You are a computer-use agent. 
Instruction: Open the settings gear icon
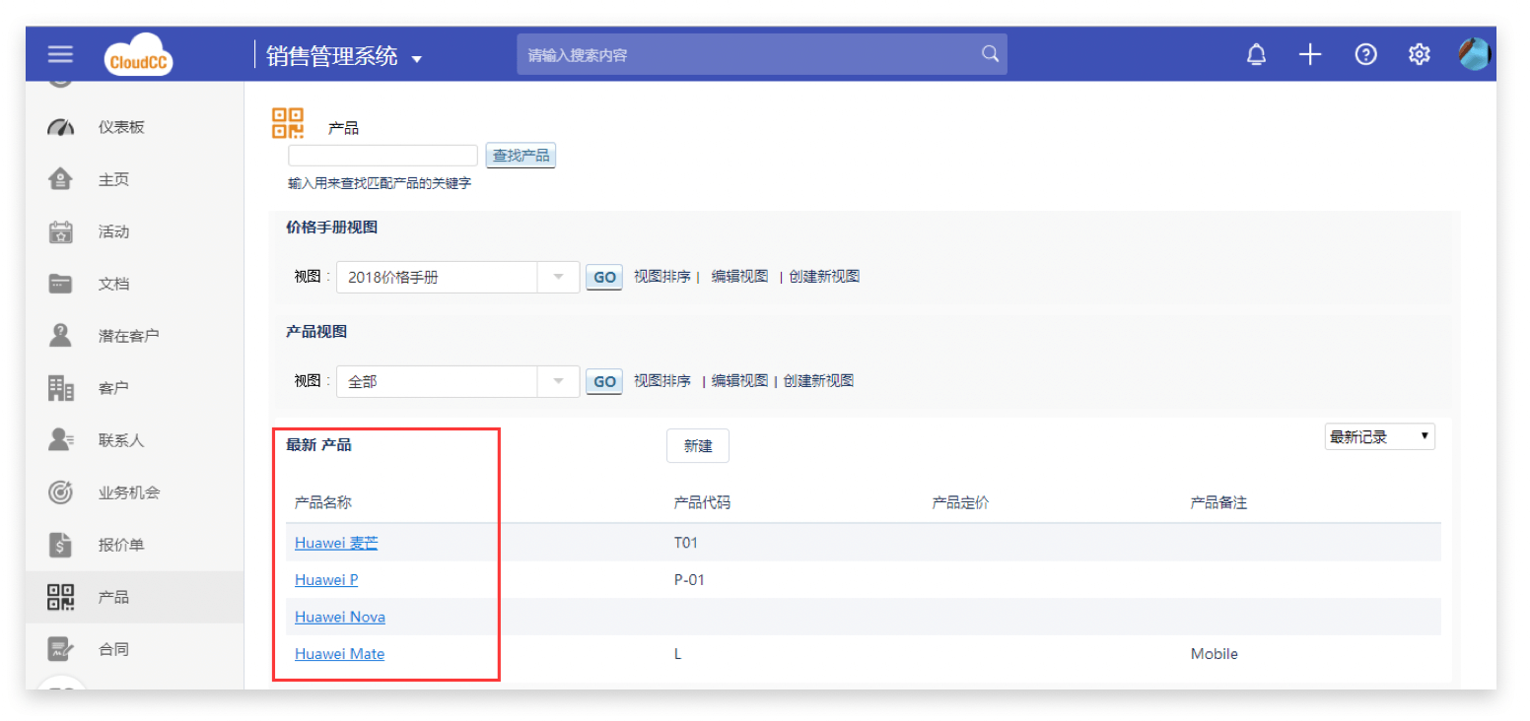click(1419, 54)
